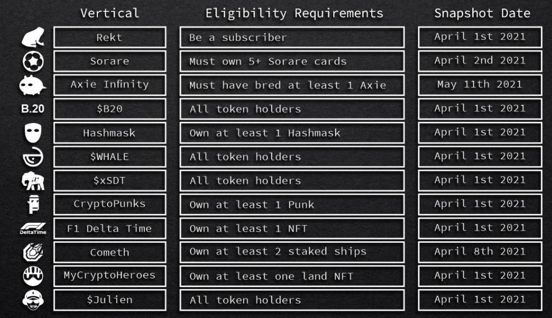This screenshot has height=318, width=552.
Task: Click the F1 DeltaTime logo
Action: tap(33, 228)
